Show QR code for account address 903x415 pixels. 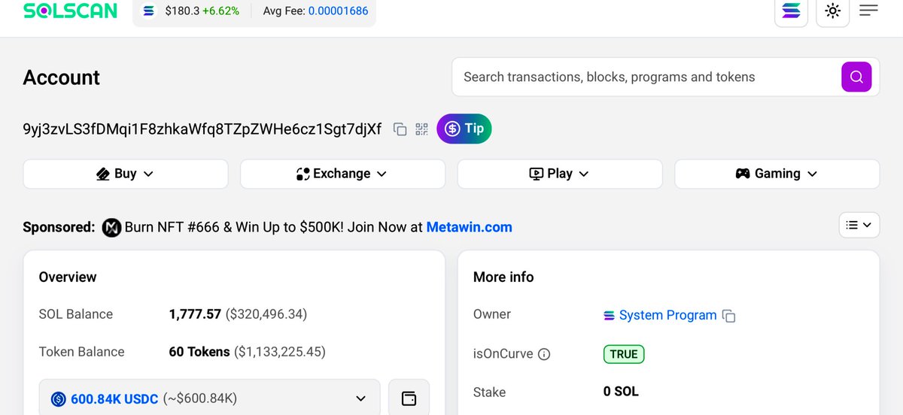point(421,129)
